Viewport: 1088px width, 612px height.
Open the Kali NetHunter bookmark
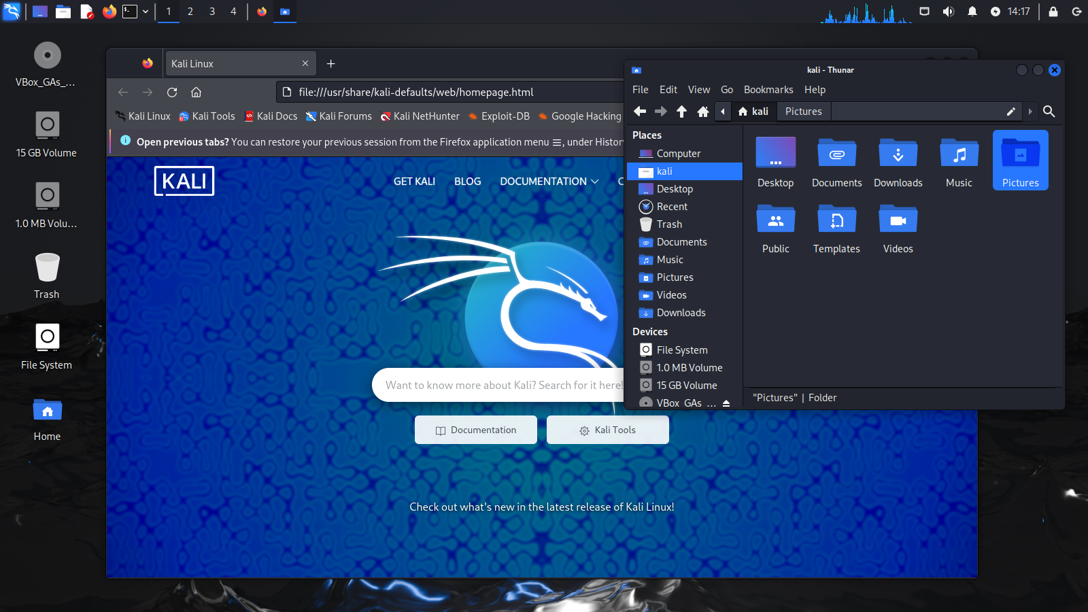pyautogui.click(x=420, y=116)
